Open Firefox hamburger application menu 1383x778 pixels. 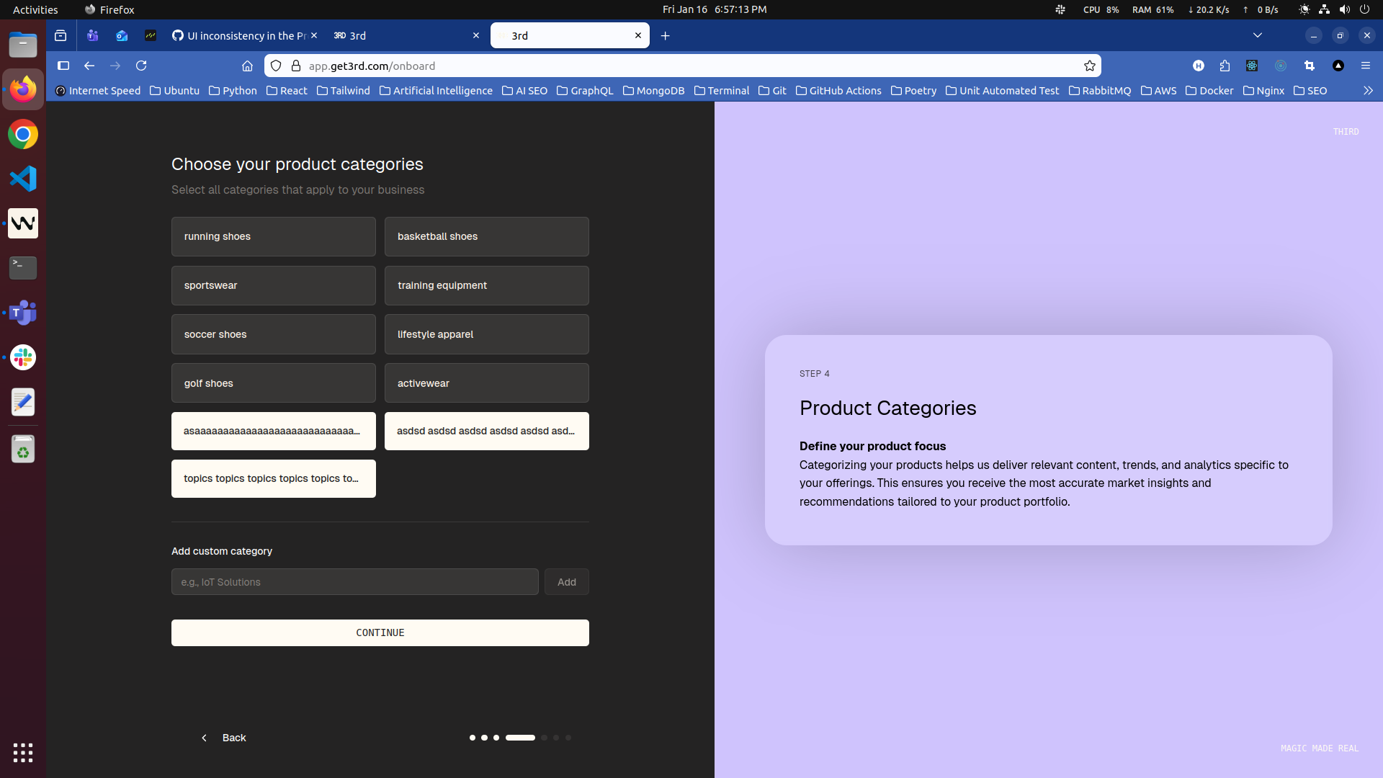tap(1365, 66)
